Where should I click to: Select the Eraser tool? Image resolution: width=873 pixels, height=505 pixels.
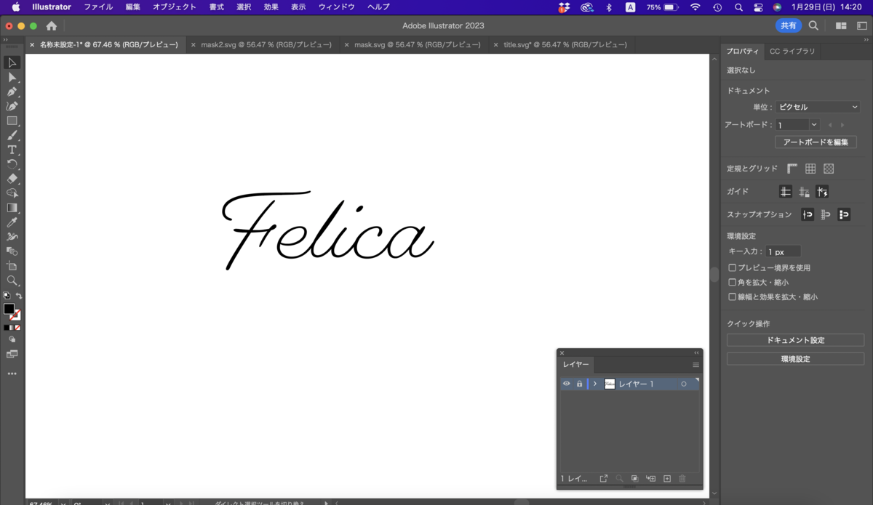pyautogui.click(x=12, y=179)
